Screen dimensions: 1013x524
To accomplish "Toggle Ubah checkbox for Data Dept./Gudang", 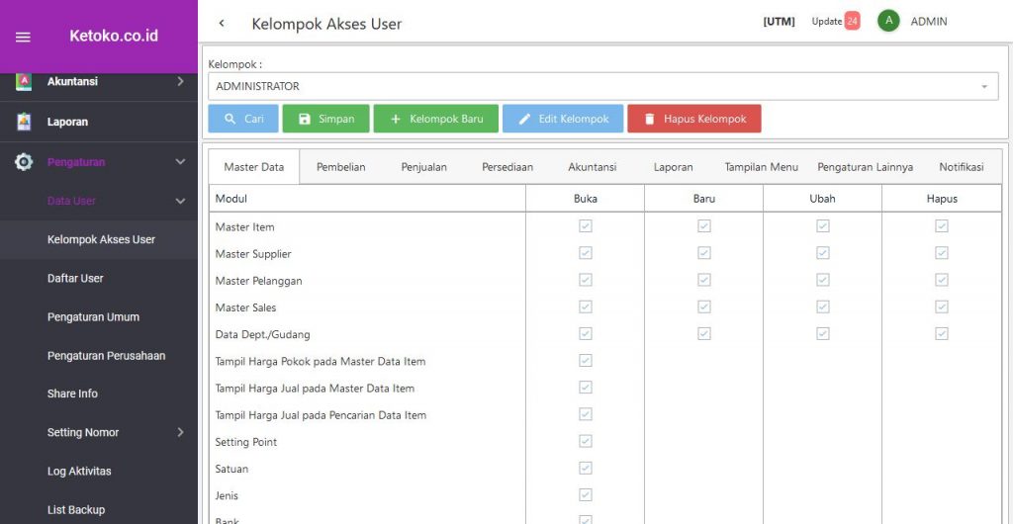I will pos(822,333).
